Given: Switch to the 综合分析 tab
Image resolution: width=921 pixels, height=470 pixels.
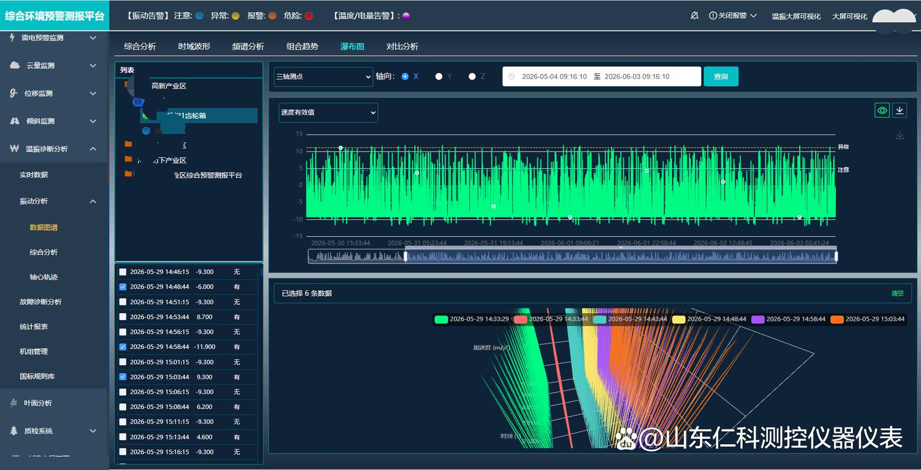Looking at the screenshot, I should point(140,46).
